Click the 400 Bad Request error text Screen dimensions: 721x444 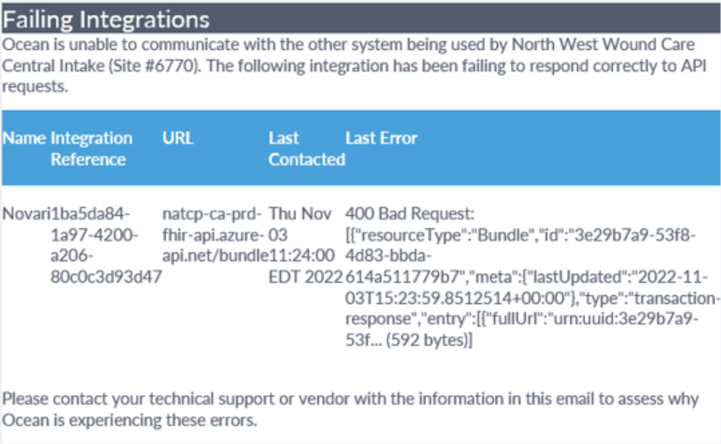click(410, 214)
